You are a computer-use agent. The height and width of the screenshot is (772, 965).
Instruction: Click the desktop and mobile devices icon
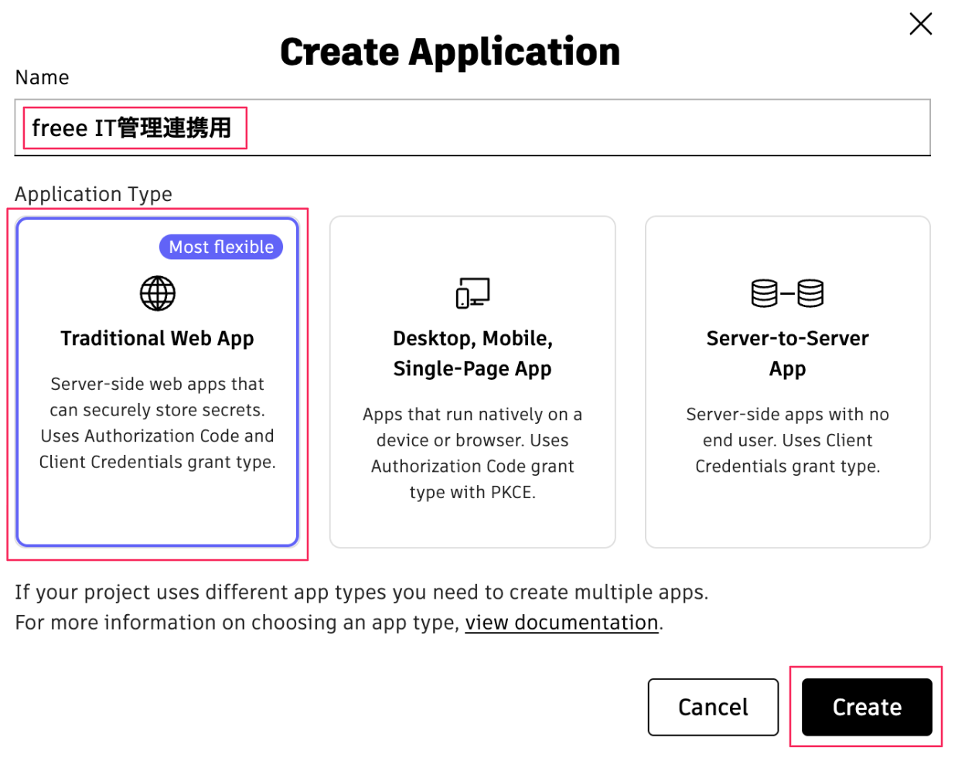click(x=472, y=293)
